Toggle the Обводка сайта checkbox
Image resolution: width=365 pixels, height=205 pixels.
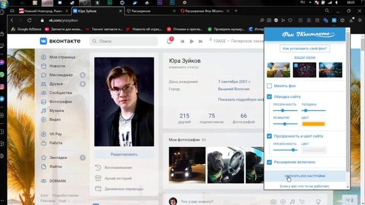269,97
